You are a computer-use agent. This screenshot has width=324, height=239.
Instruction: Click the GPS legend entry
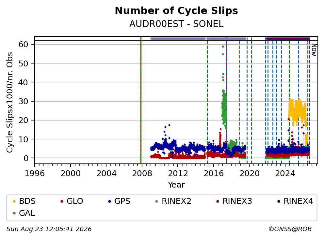[119, 201]
